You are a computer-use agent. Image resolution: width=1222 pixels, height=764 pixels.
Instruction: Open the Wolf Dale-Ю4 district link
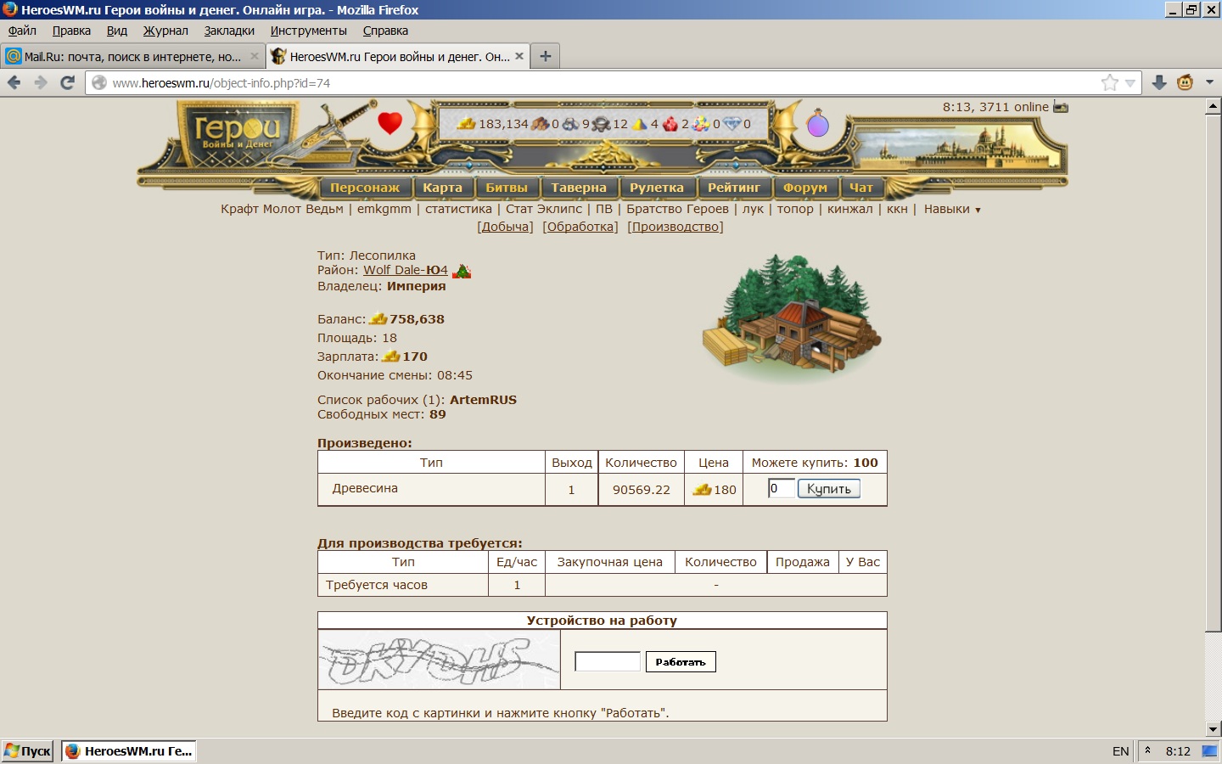(x=406, y=270)
